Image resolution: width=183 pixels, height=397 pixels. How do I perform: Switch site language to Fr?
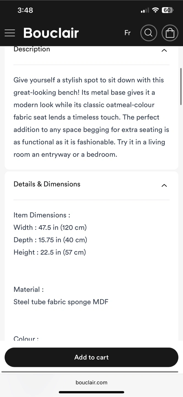click(127, 33)
